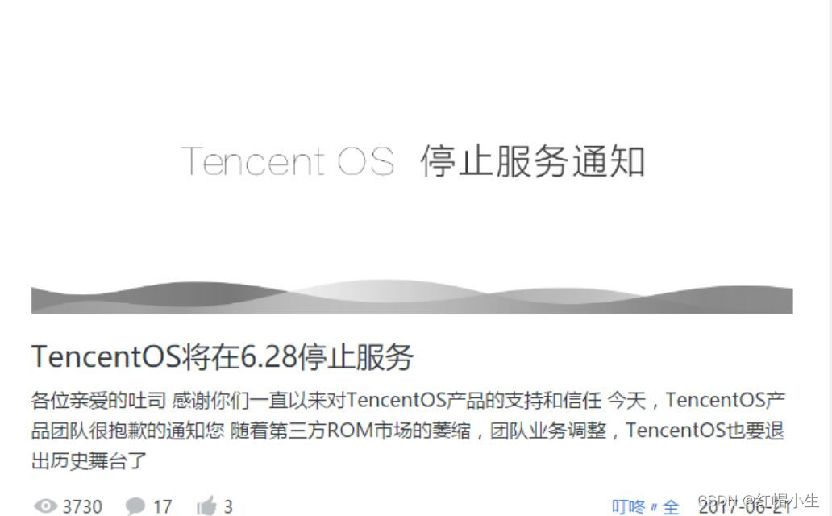Image resolution: width=832 pixels, height=516 pixels.
Task: Click the CSDN @红帽小生 watermark
Action: (x=759, y=501)
